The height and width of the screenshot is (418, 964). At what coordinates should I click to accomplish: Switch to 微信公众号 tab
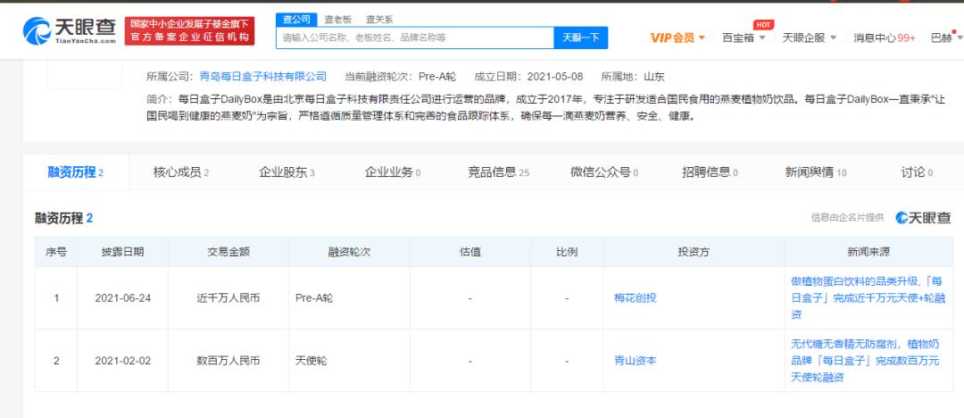603,172
